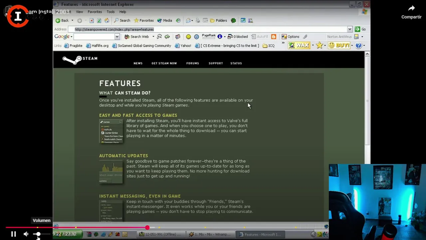
Task: Click the green Go button
Action: coord(360,29)
